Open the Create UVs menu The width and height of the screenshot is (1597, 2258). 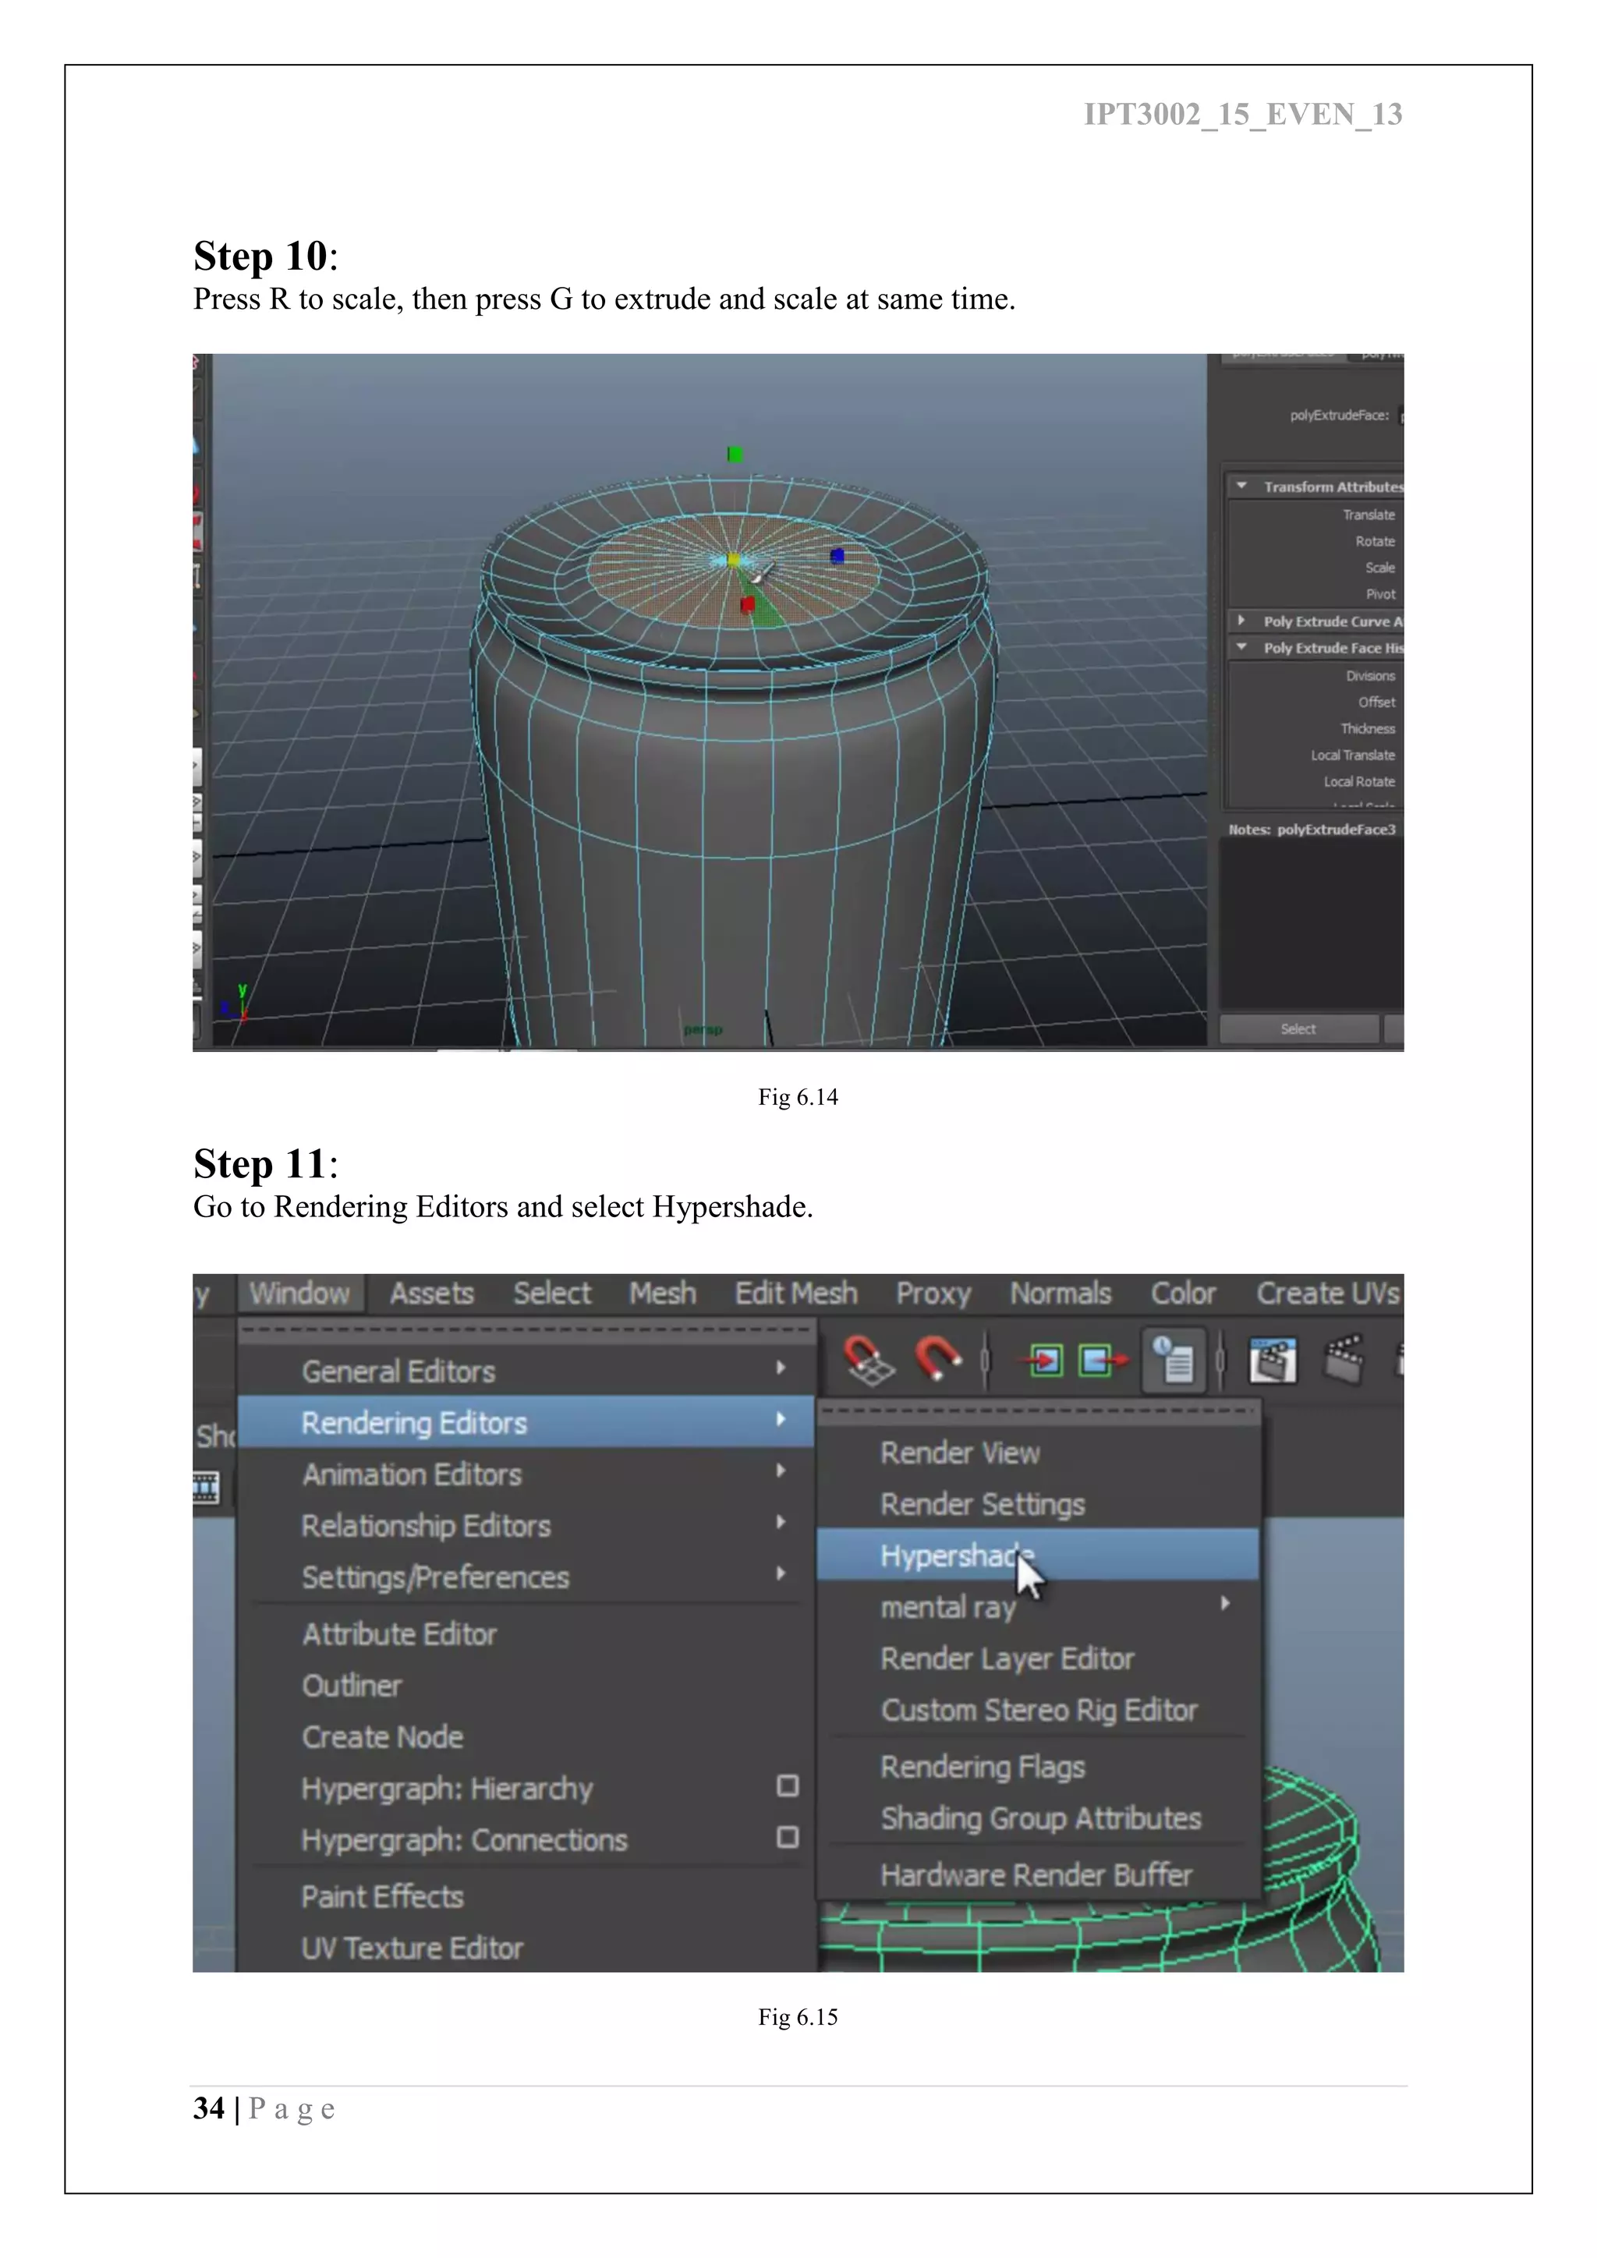pos(1327,1294)
